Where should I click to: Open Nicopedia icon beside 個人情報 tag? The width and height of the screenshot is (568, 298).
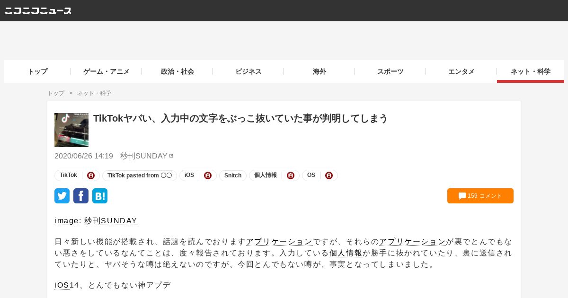[291, 175]
